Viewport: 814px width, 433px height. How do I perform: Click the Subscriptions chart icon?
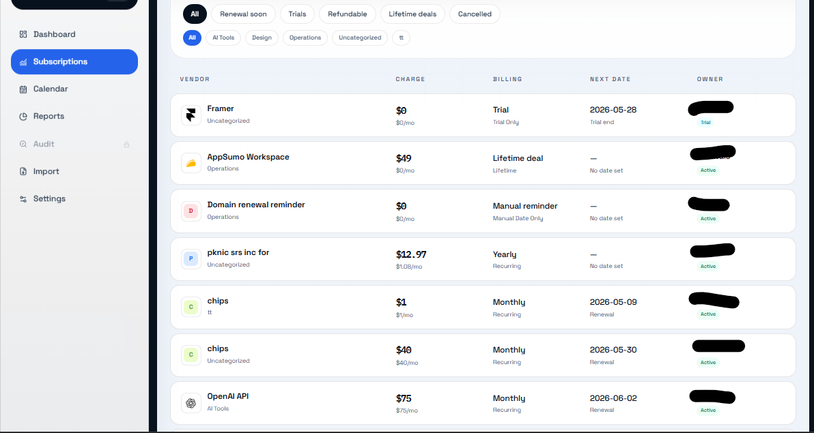(23, 62)
